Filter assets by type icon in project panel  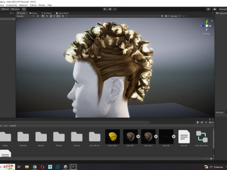click(x=198, y=122)
